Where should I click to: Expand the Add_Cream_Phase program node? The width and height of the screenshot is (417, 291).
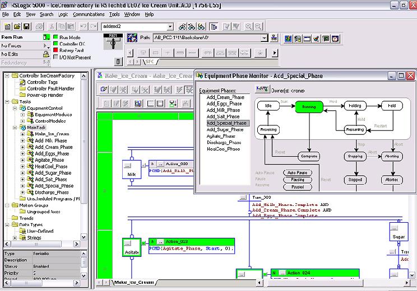(23, 147)
